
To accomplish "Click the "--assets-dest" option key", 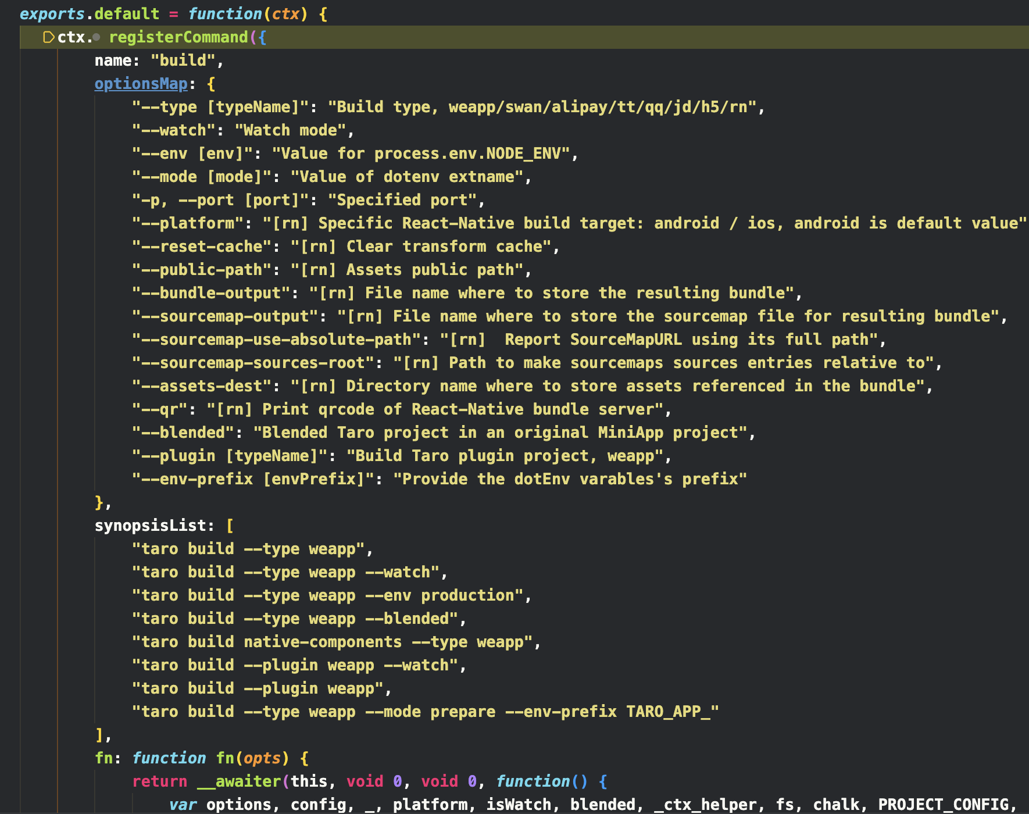I will [201, 386].
